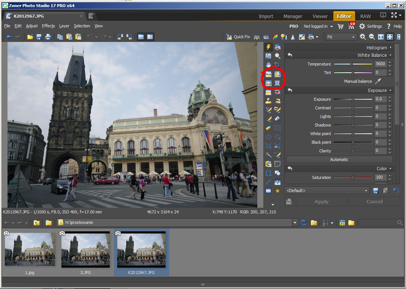Select the Crop tool in the toolbox
This screenshot has width=406, height=289.
click(278, 65)
